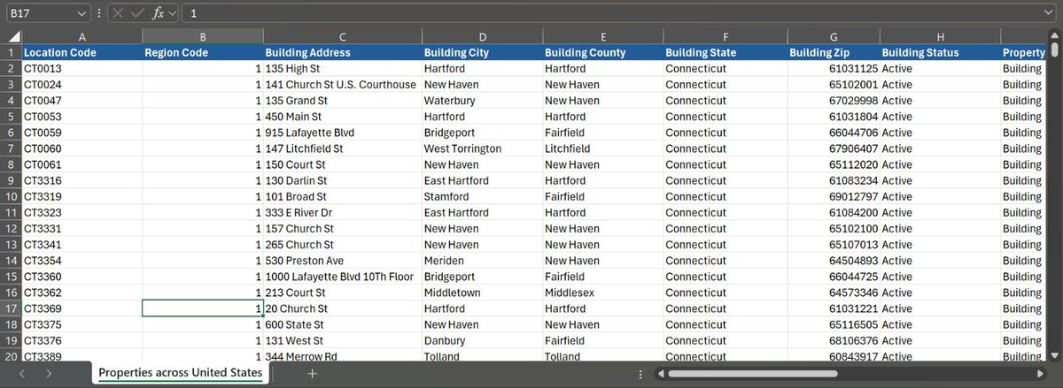The image size is (1063, 388).
Task: Select column B header
Action: 203,36
